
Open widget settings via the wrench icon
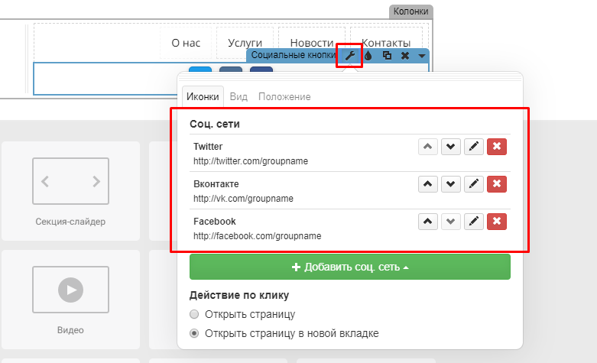tap(349, 56)
